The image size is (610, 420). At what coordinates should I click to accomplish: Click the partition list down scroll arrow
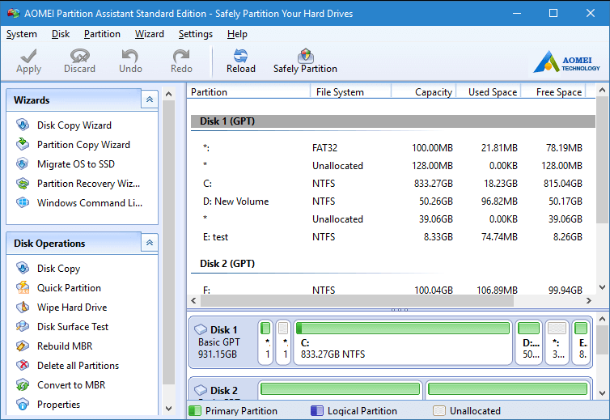[x=602, y=287]
